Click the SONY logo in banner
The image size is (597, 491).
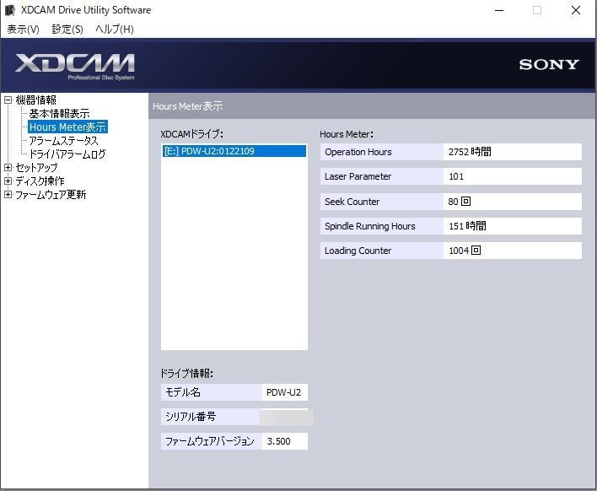point(549,64)
